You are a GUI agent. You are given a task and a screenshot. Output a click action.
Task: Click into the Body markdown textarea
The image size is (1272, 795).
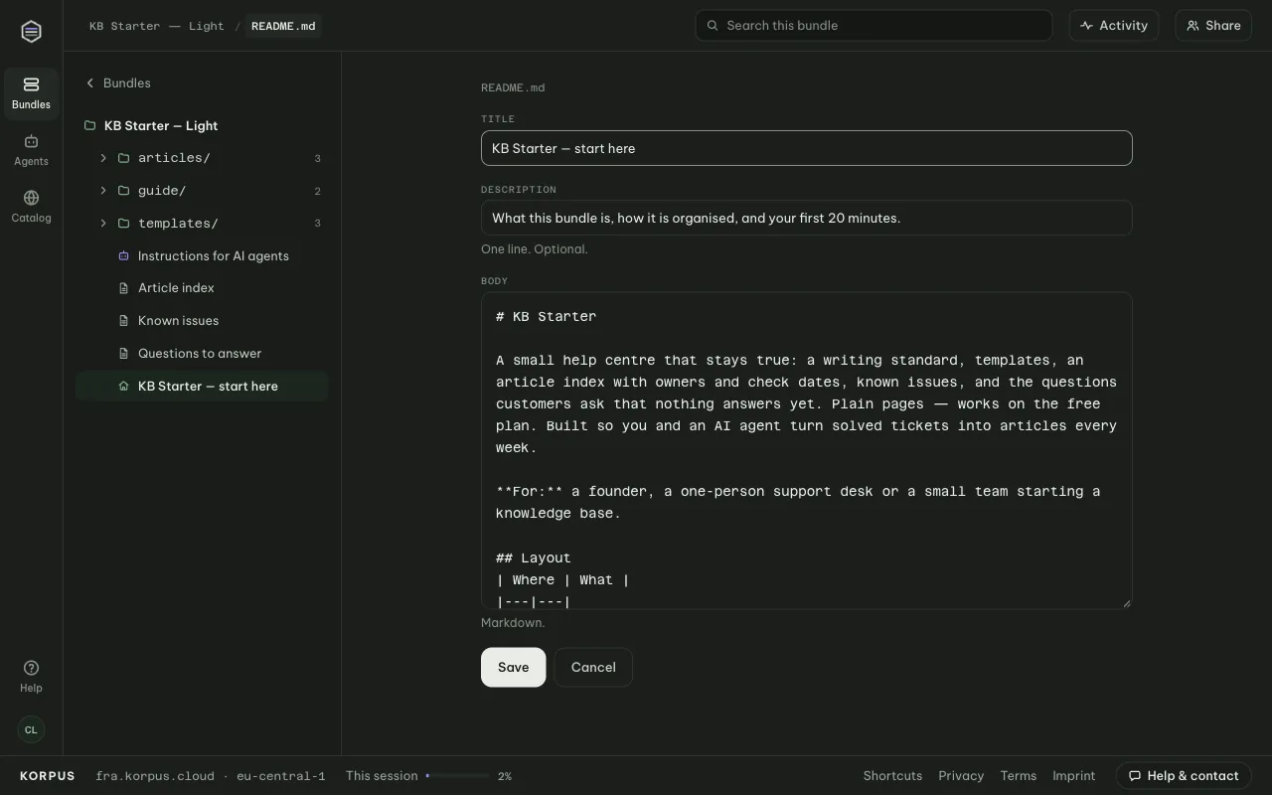[807, 450]
